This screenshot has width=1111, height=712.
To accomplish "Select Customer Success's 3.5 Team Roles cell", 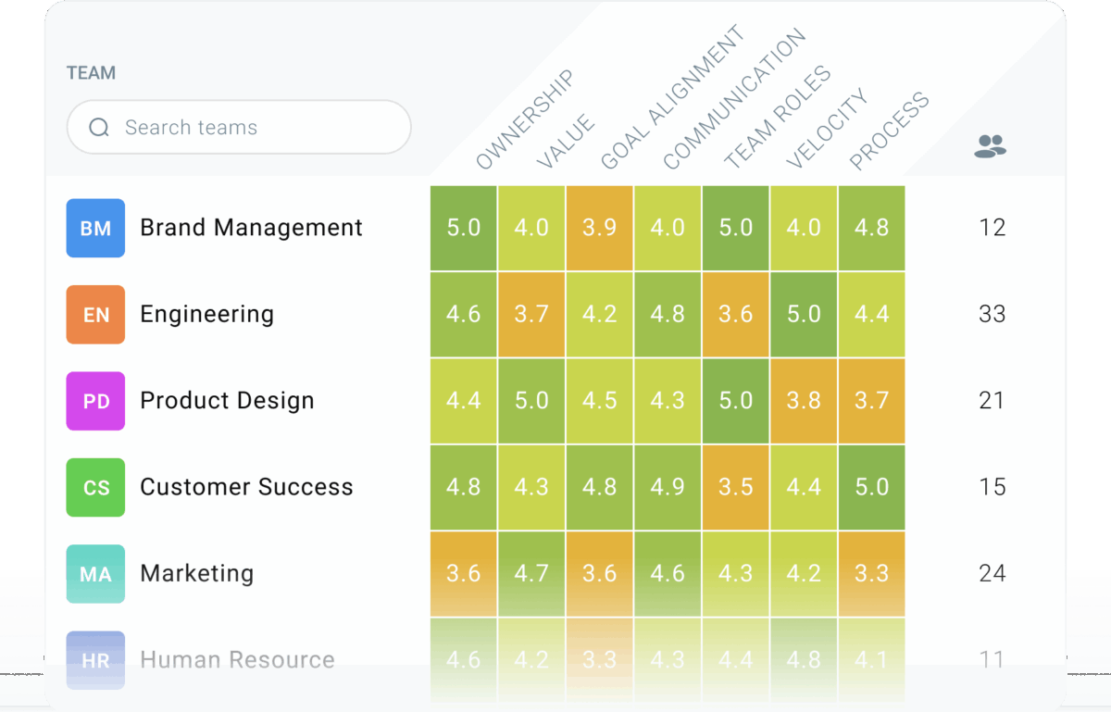I will pos(736,487).
